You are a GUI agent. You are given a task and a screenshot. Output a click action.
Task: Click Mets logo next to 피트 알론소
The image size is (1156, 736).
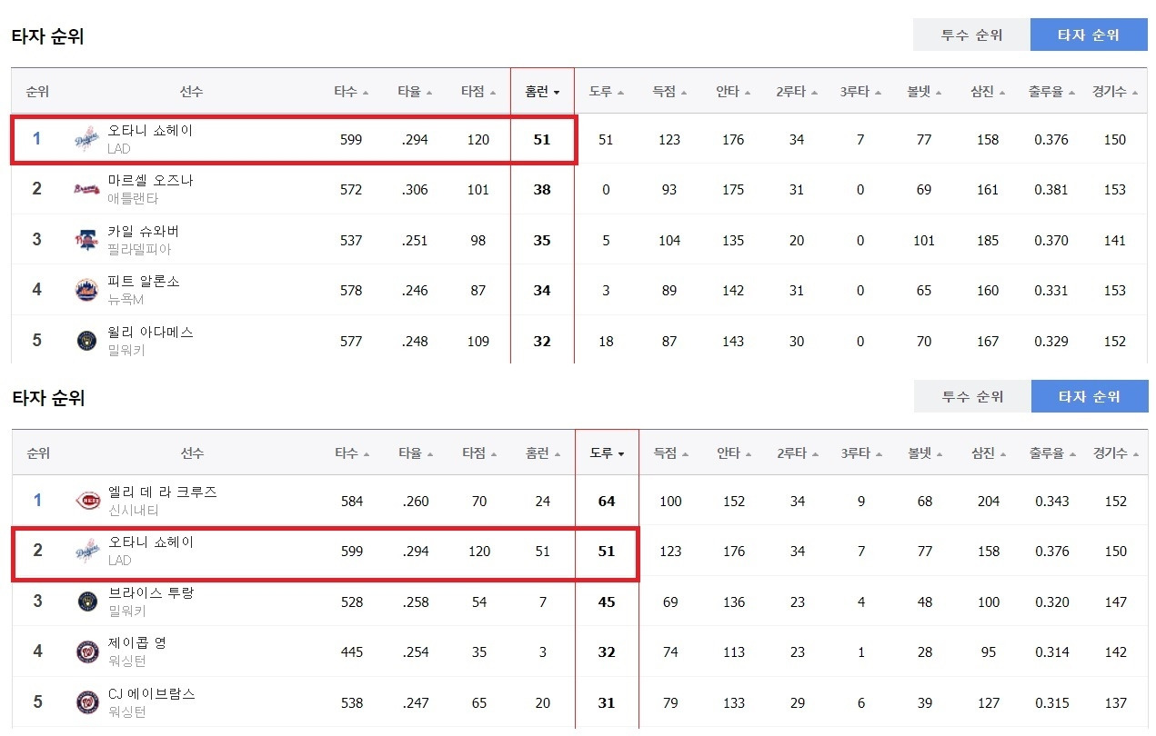click(85, 291)
